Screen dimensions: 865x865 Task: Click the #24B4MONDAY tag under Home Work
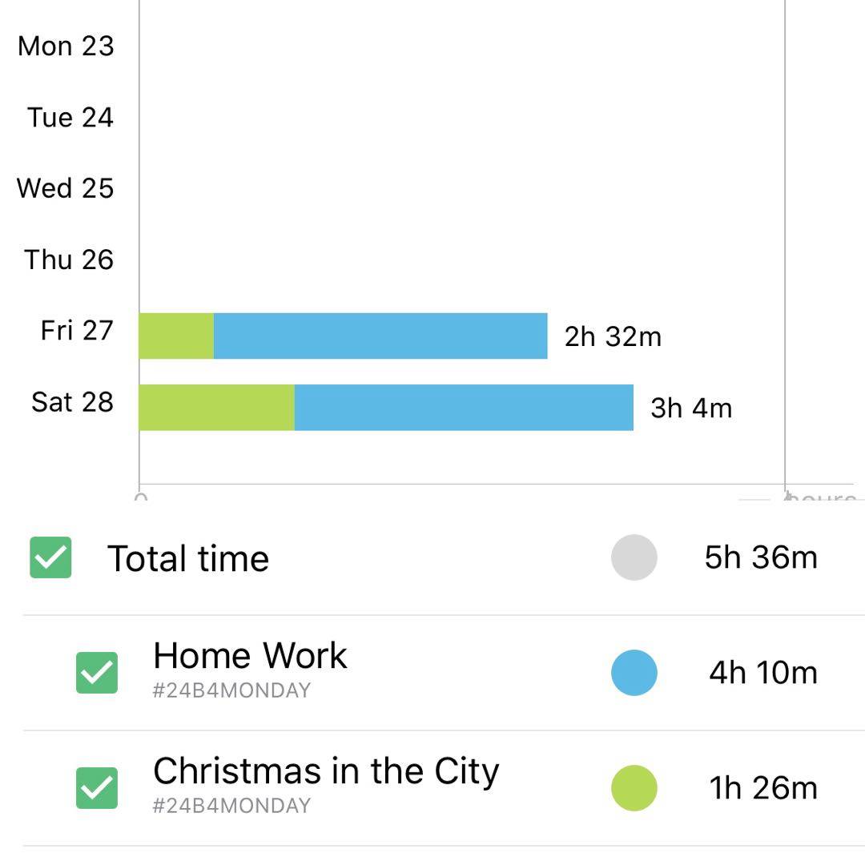231,690
